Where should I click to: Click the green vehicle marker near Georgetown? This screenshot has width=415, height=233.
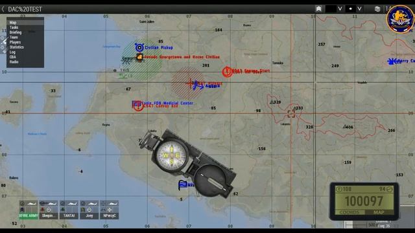point(123,76)
